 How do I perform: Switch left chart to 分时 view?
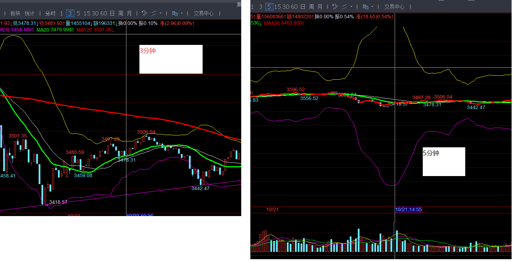(50, 13)
